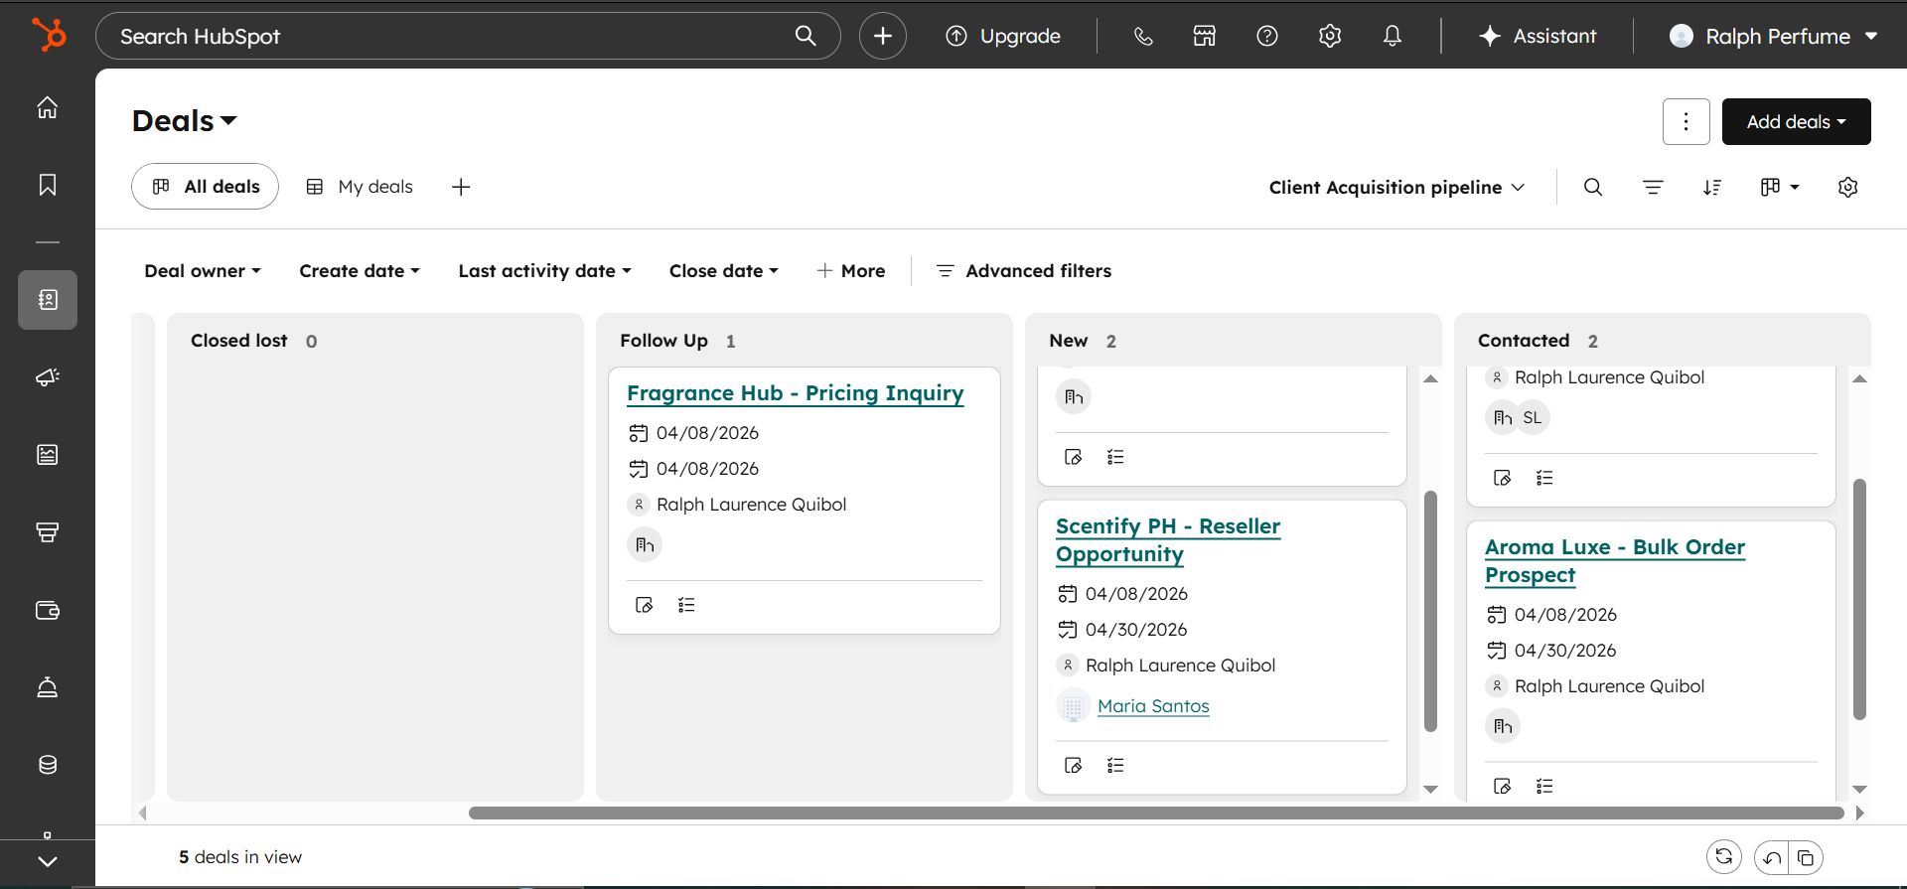Open the Service bell icon in sidebar
The width and height of the screenshot is (1907, 889).
click(48, 687)
